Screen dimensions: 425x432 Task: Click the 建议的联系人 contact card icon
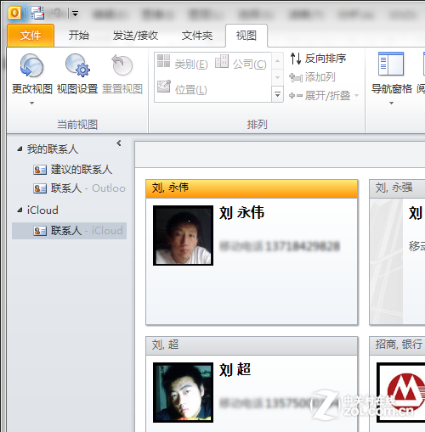pyautogui.click(x=40, y=170)
